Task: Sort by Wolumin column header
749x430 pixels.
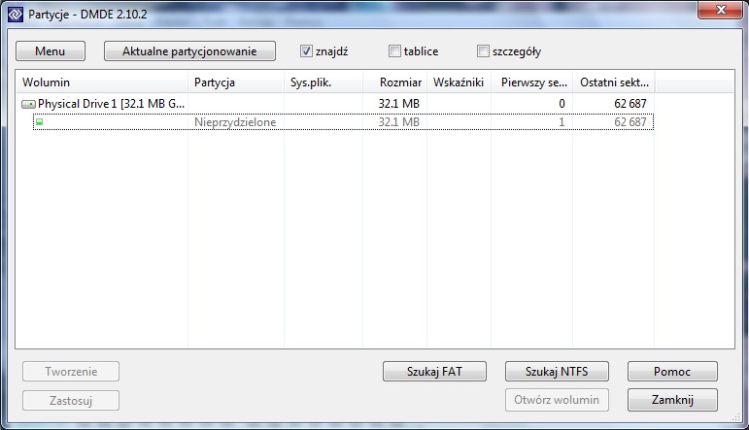Action: pos(102,83)
